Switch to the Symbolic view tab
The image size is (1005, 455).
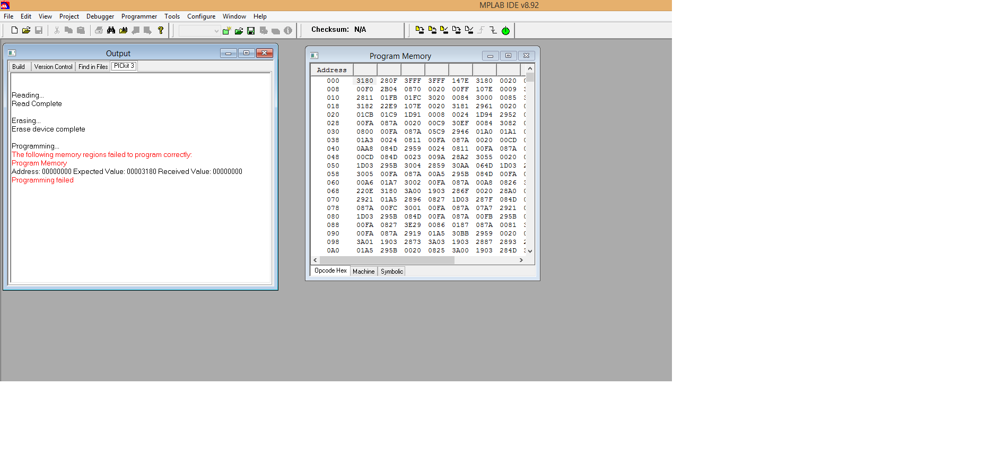[x=392, y=272]
